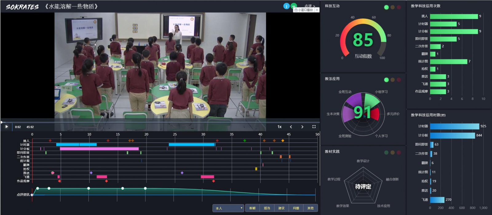Screen dimensions: 492x215
Task: Click the long pink 计分板 timeline bar
Action: click(99, 149)
